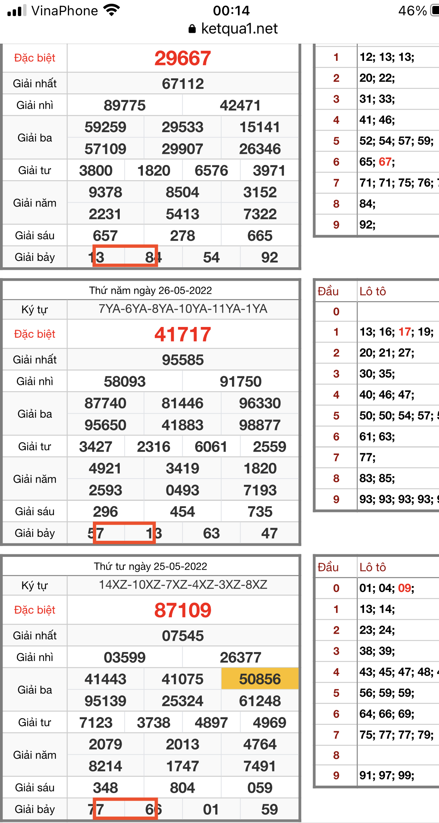Select special prize number 41717
The height and width of the screenshot is (823, 439).
[x=183, y=334]
